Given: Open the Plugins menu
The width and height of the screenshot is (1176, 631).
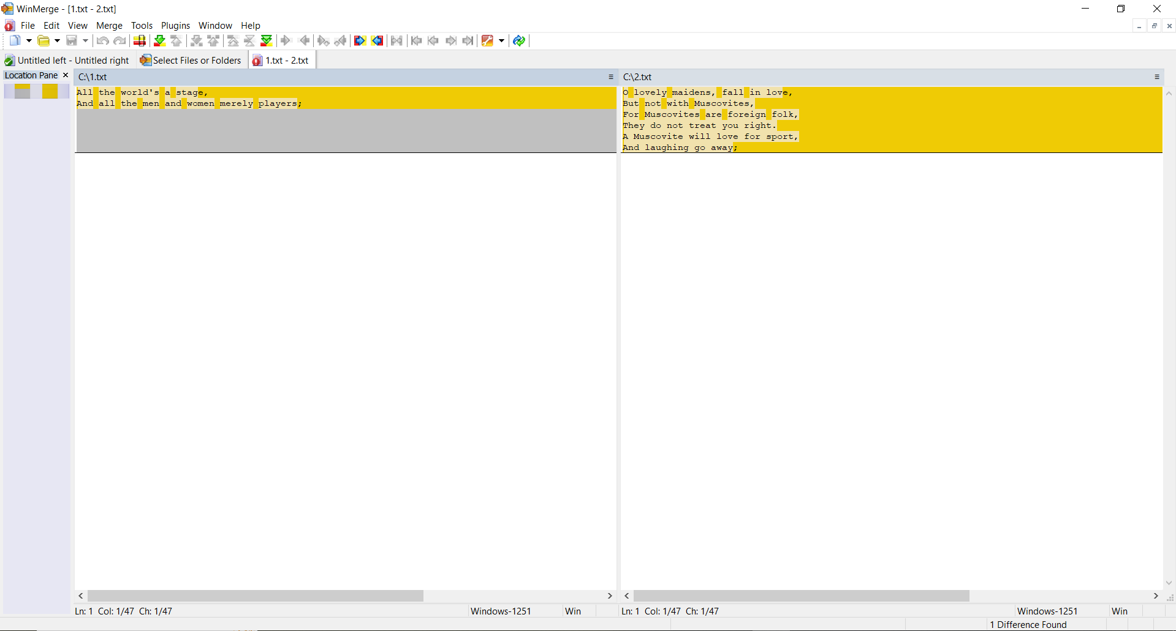Looking at the screenshot, I should [175, 26].
